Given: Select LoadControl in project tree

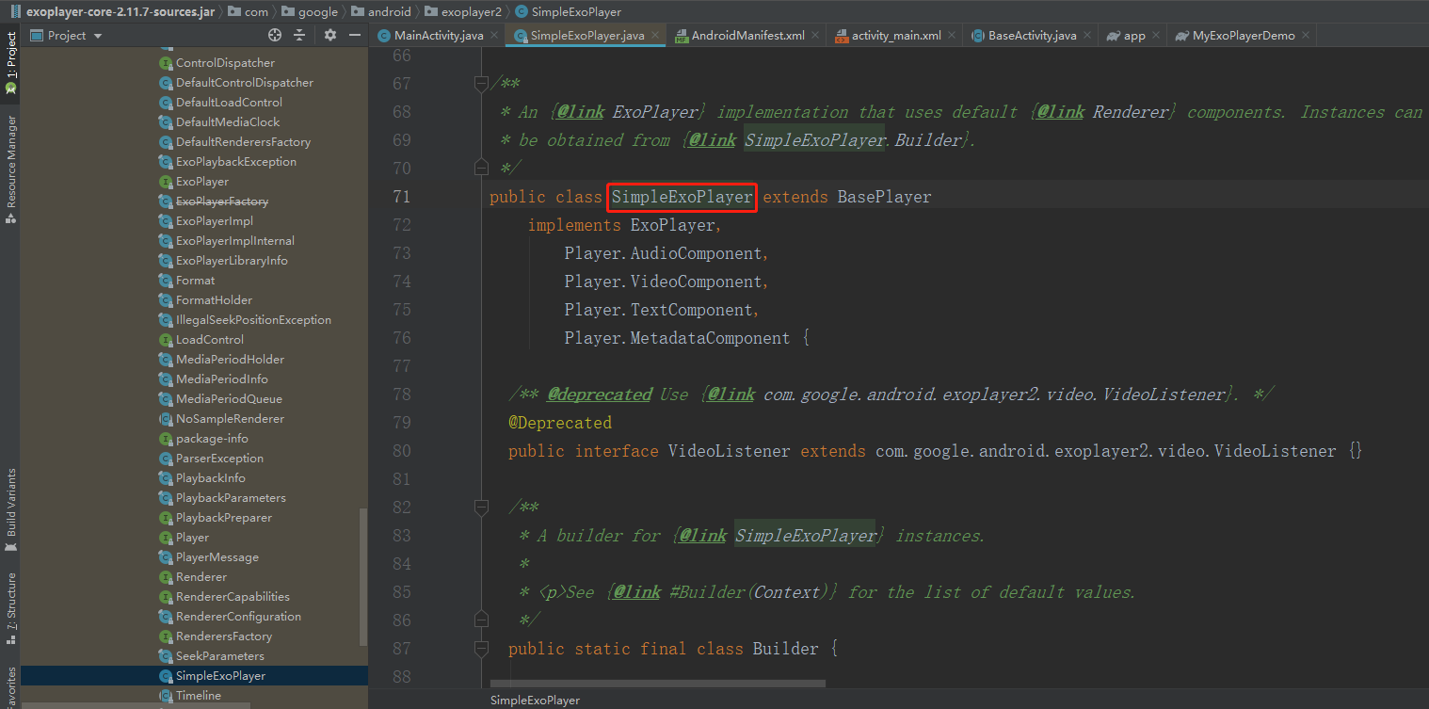Looking at the screenshot, I should pyautogui.click(x=209, y=340).
